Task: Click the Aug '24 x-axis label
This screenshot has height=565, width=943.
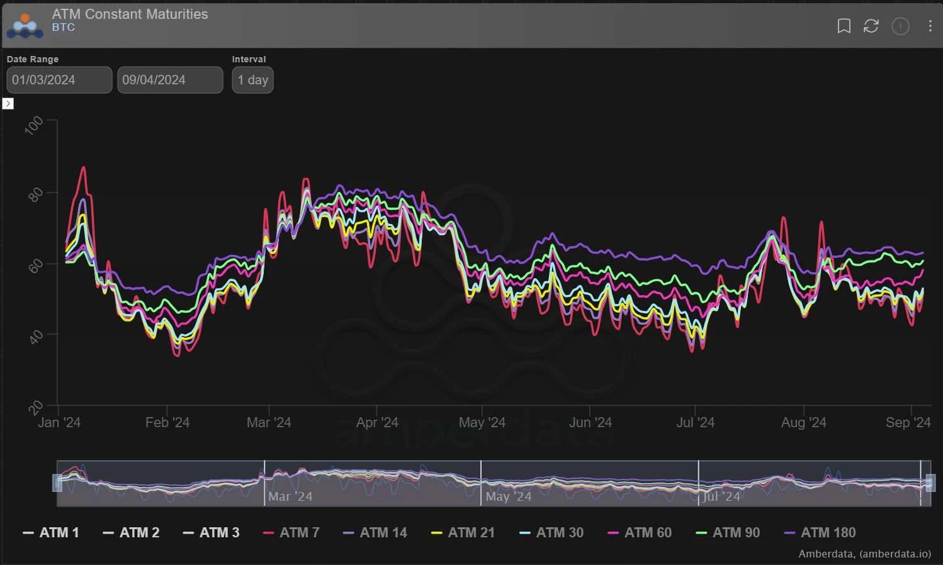Action: [x=803, y=422]
